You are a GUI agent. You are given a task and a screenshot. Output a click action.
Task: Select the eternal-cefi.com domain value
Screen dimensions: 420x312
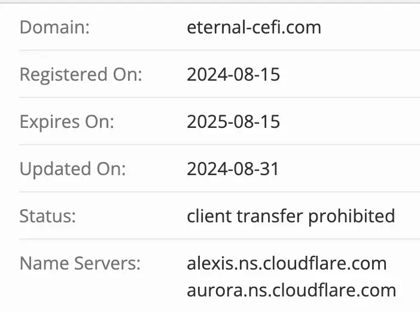[x=254, y=27]
